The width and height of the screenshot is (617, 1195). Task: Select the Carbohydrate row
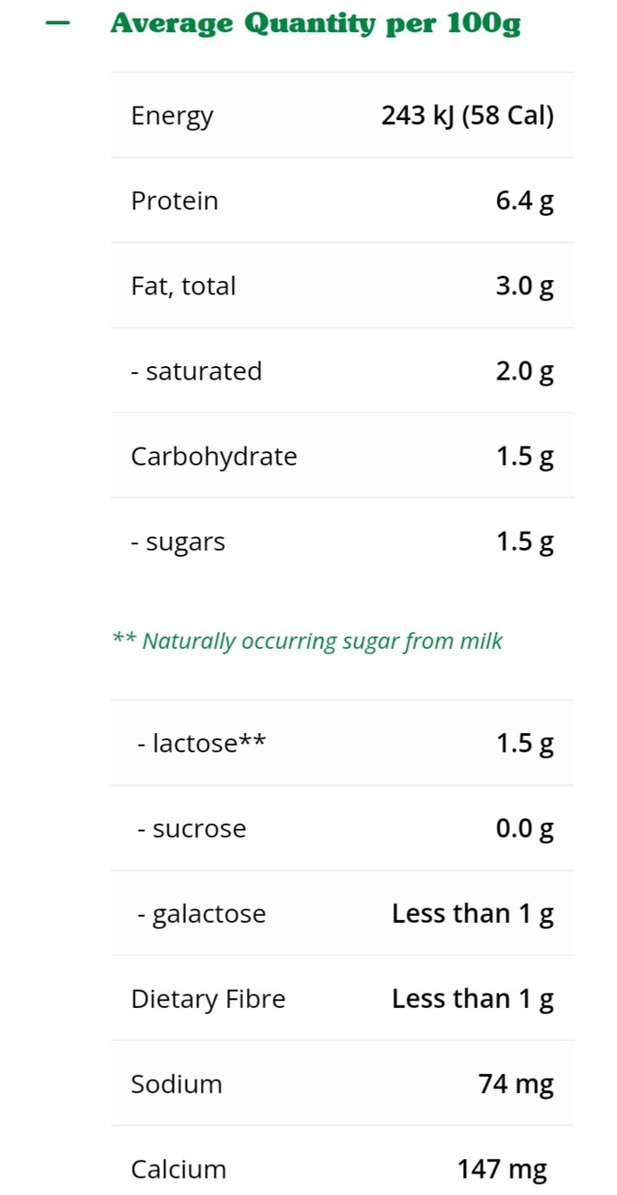342,456
